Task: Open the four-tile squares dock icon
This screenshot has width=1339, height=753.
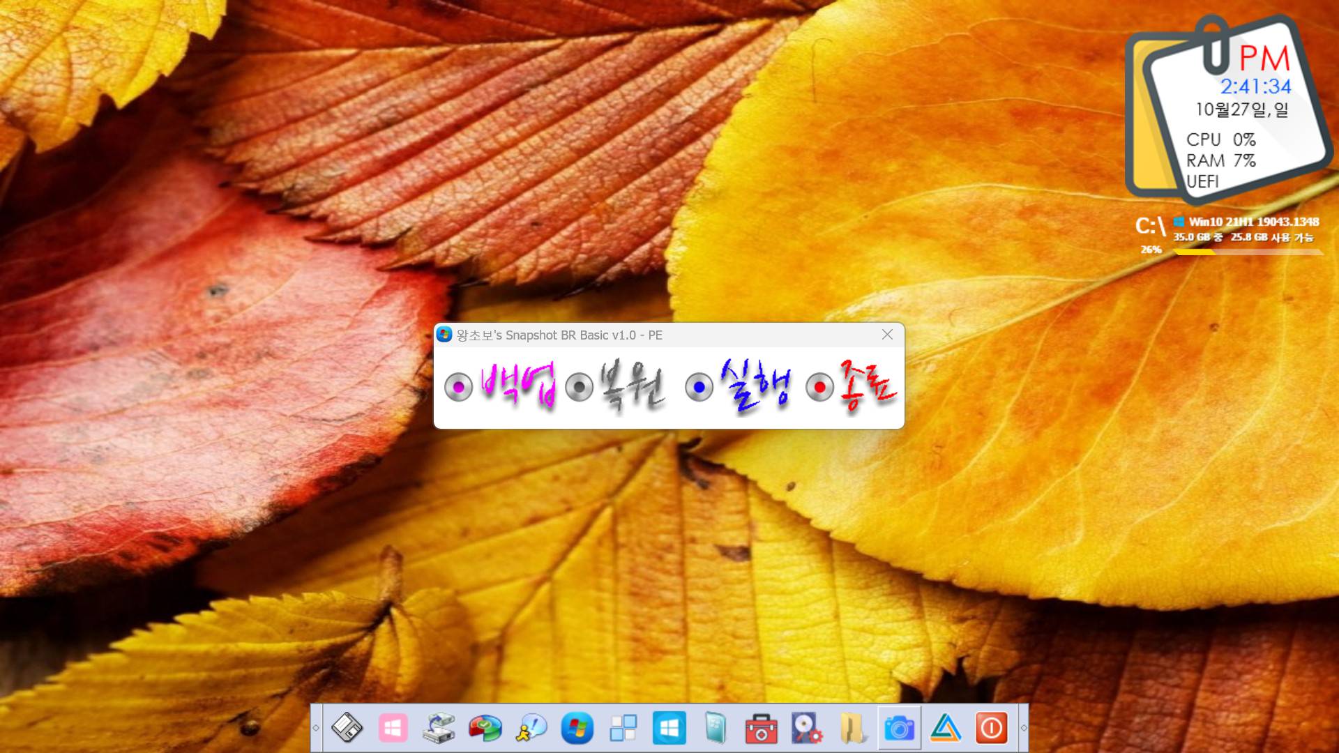Action: (x=623, y=728)
